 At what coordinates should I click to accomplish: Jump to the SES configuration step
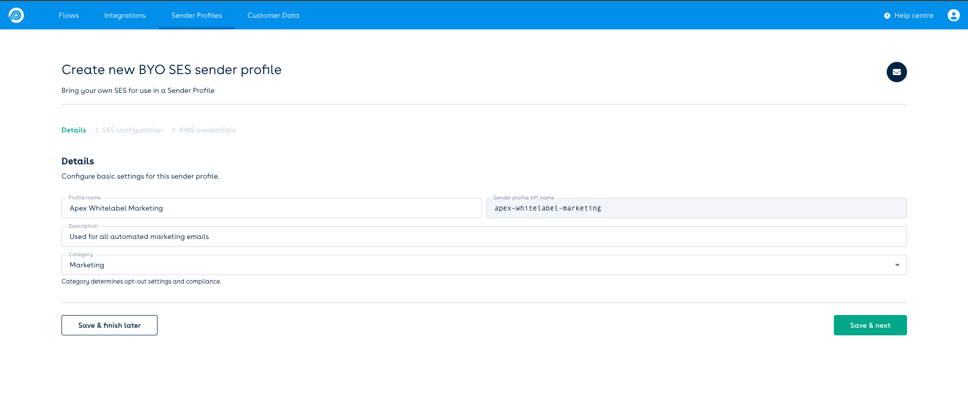click(132, 130)
